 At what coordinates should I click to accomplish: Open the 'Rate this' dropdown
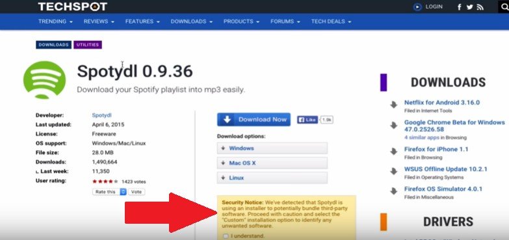pyautogui.click(x=109, y=192)
